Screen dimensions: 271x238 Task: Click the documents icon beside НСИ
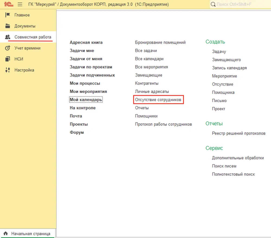tap(8, 59)
